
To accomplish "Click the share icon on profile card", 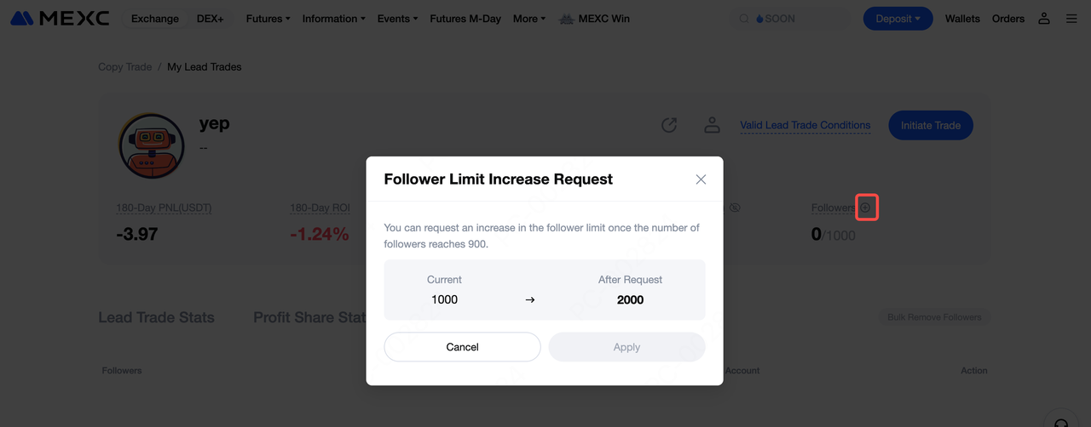I will point(669,125).
